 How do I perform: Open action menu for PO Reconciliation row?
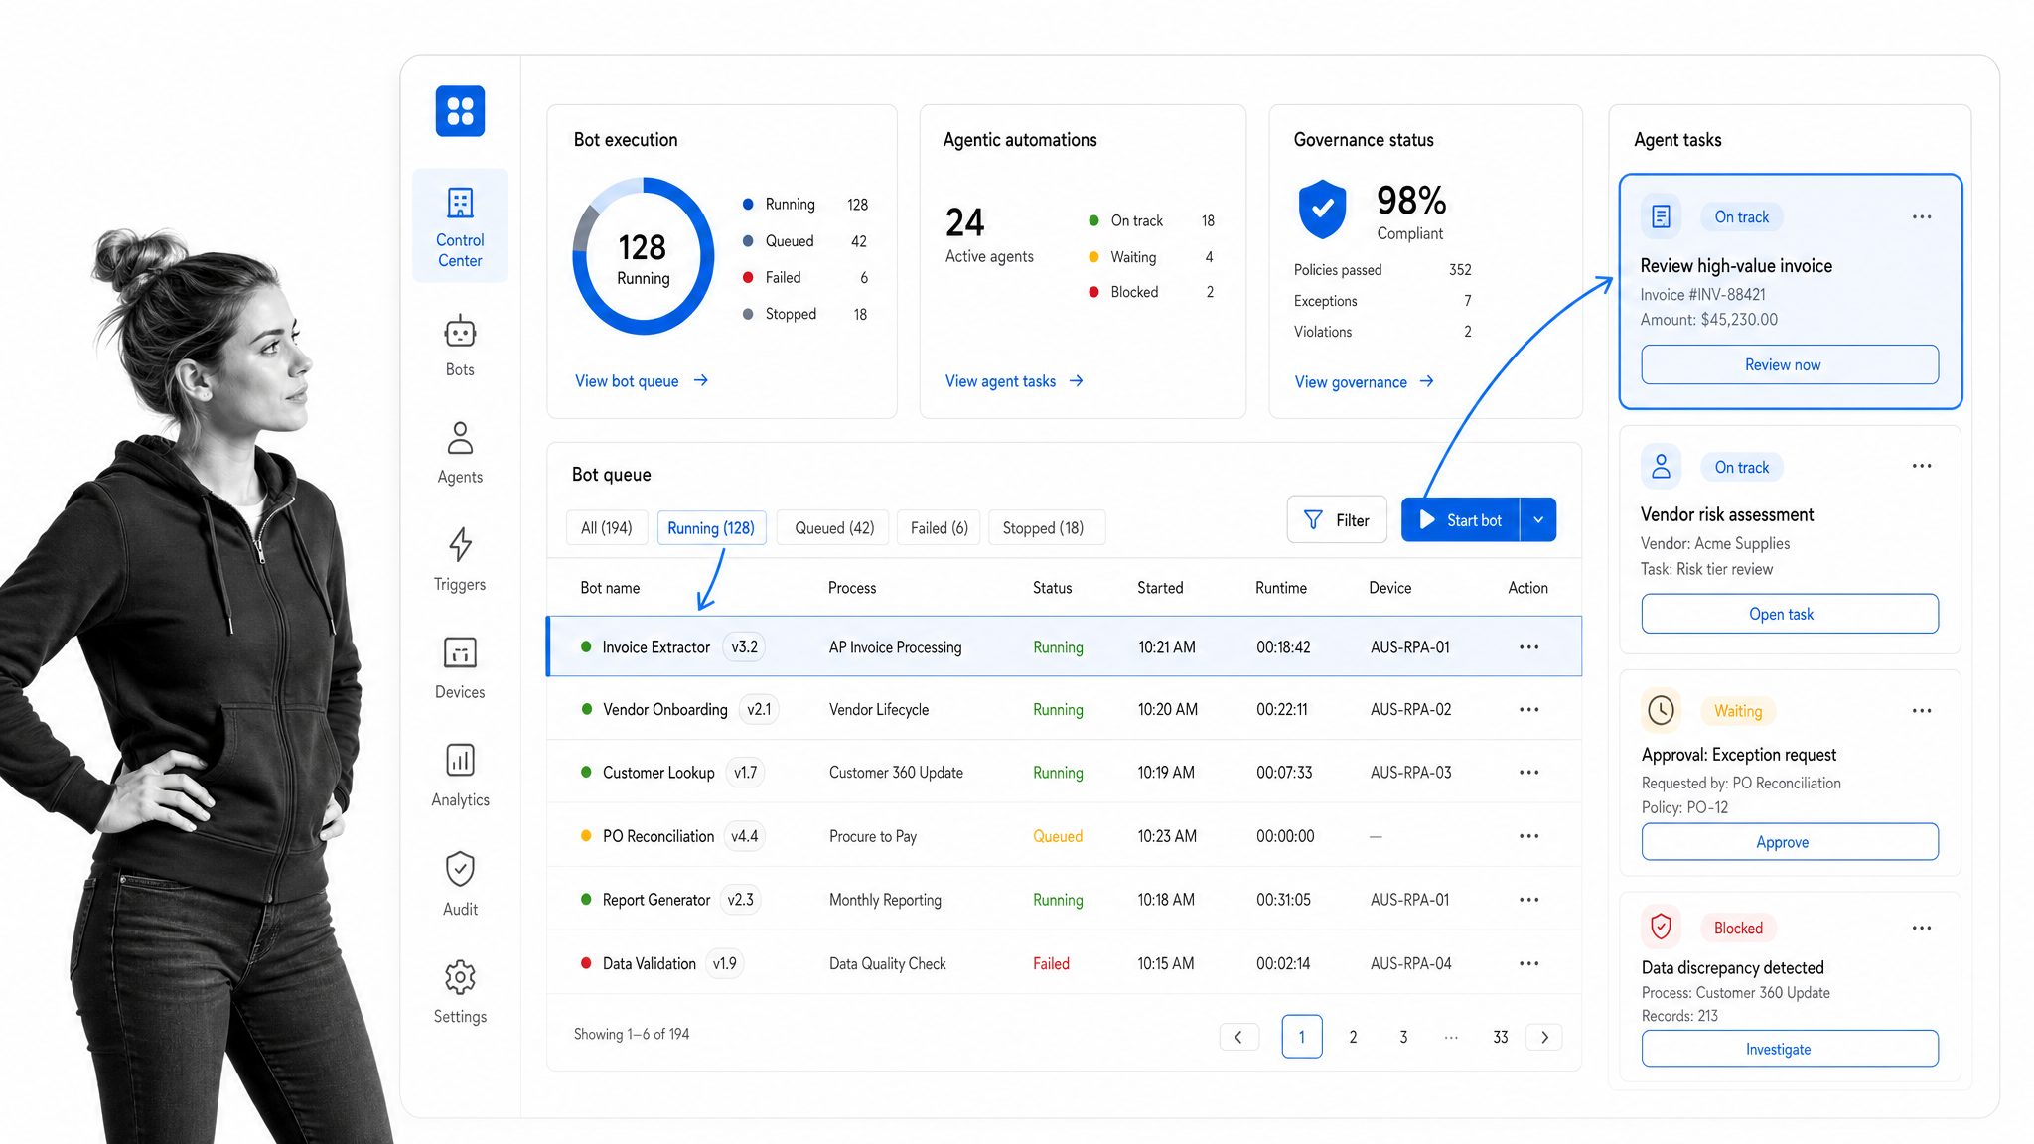click(1528, 836)
